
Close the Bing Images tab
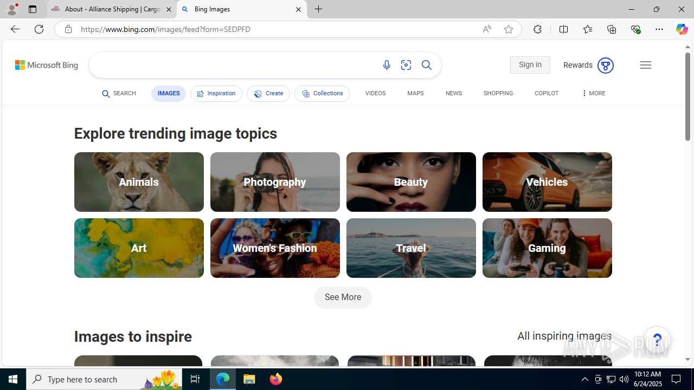(298, 9)
